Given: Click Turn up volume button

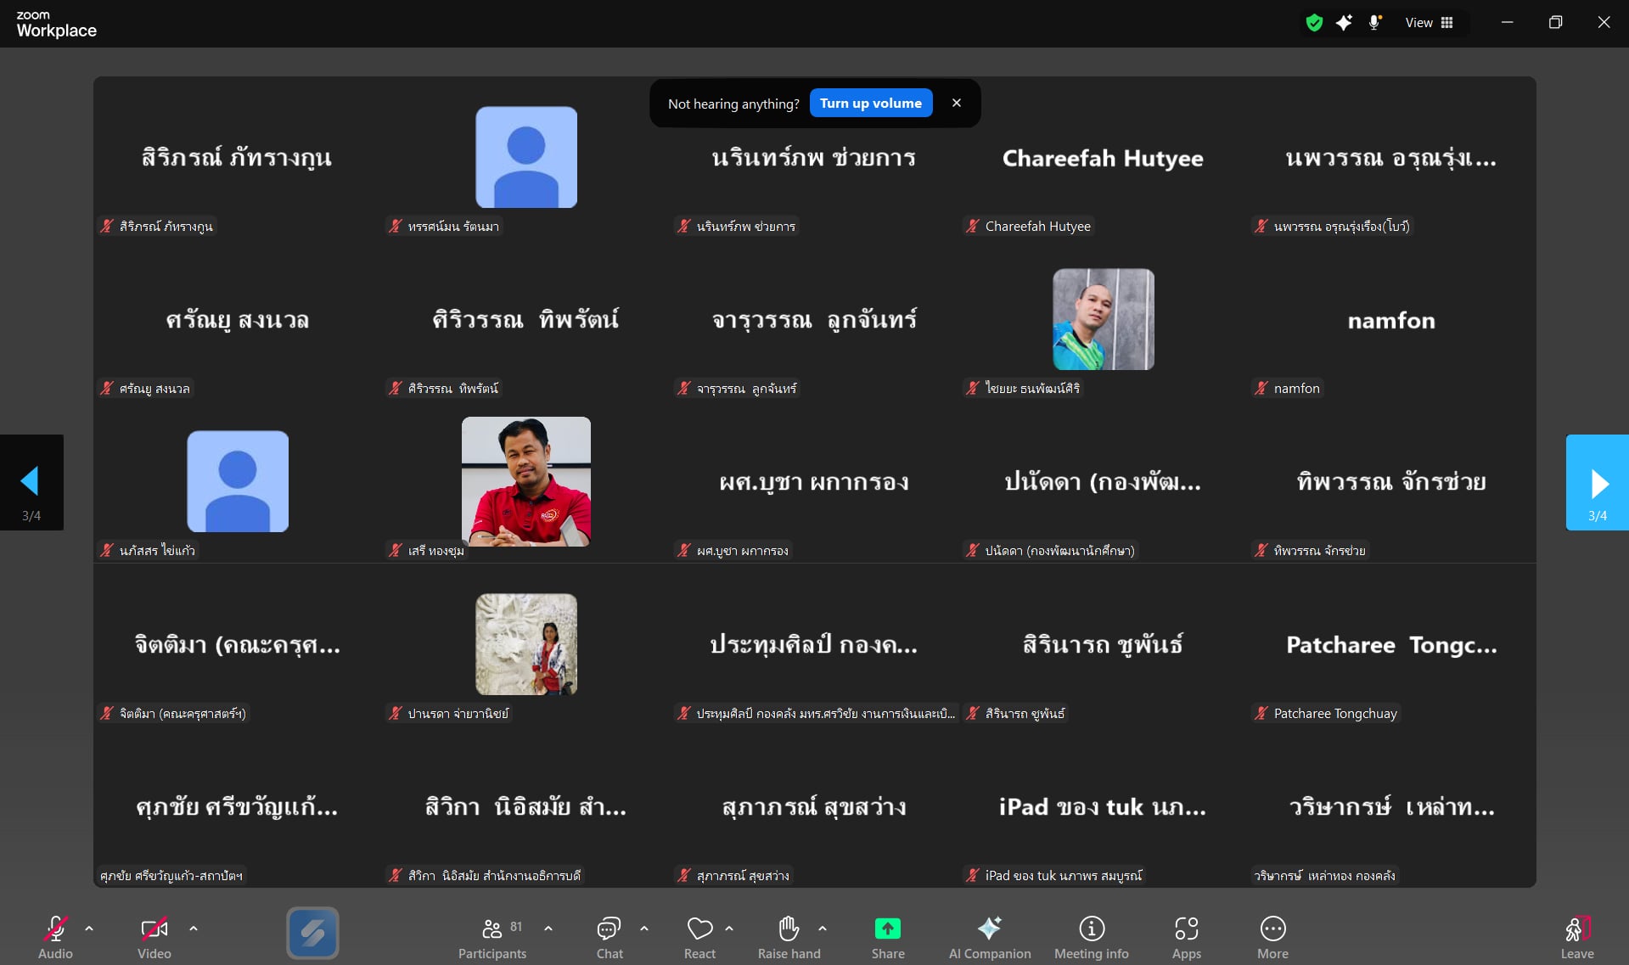Looking at the screenshot, I should point(870,104).
